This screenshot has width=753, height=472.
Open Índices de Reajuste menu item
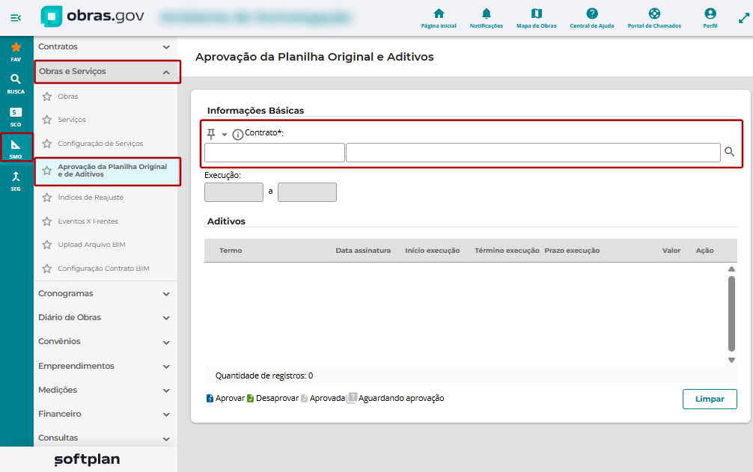pos(91,197)
